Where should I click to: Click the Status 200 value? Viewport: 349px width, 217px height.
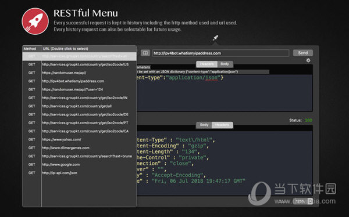(308, 120)
